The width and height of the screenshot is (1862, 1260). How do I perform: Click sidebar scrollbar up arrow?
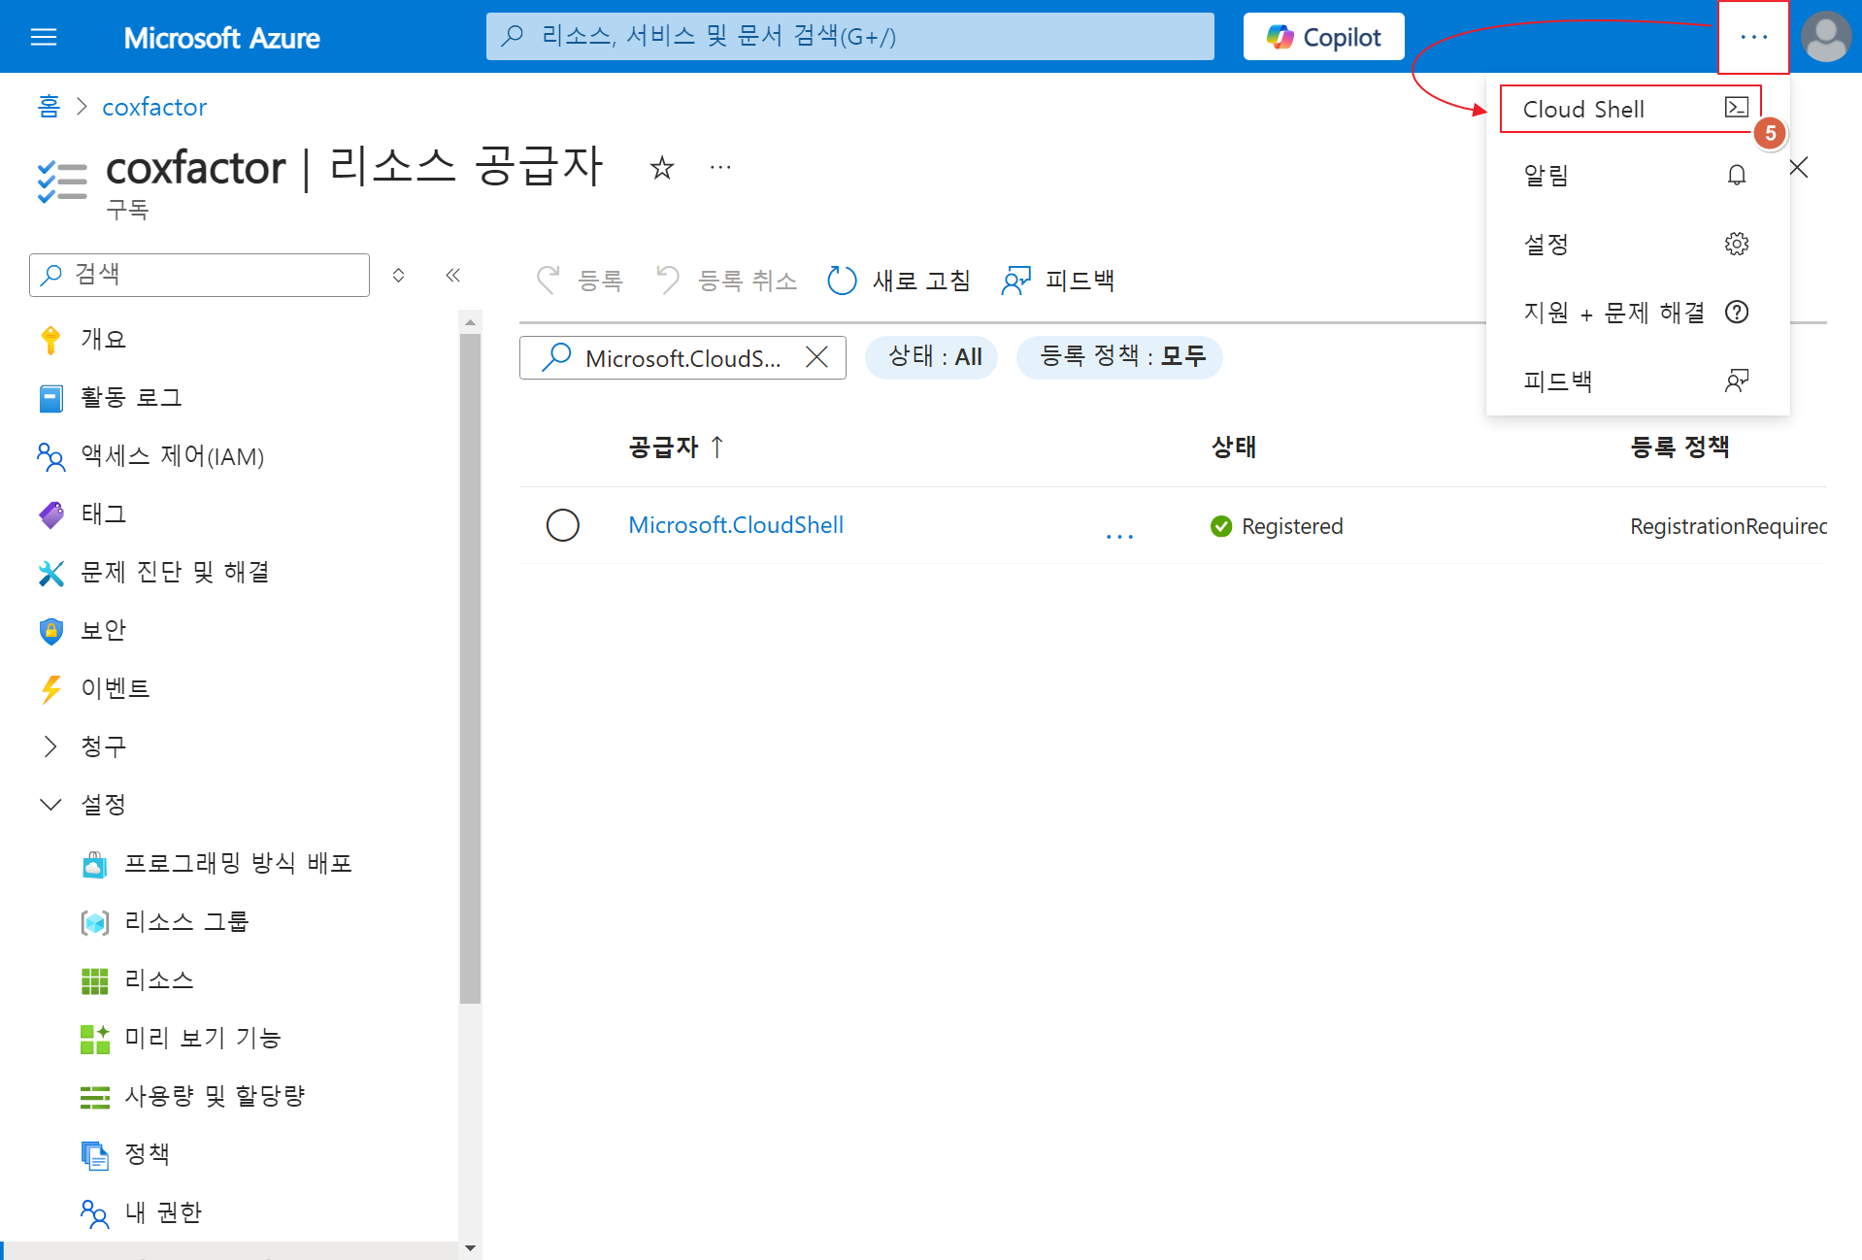470,322
